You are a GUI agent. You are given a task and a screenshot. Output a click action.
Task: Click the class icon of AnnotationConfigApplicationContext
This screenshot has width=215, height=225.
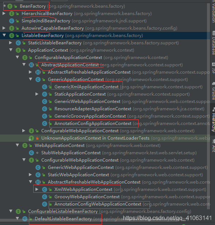tap(45, 123)
